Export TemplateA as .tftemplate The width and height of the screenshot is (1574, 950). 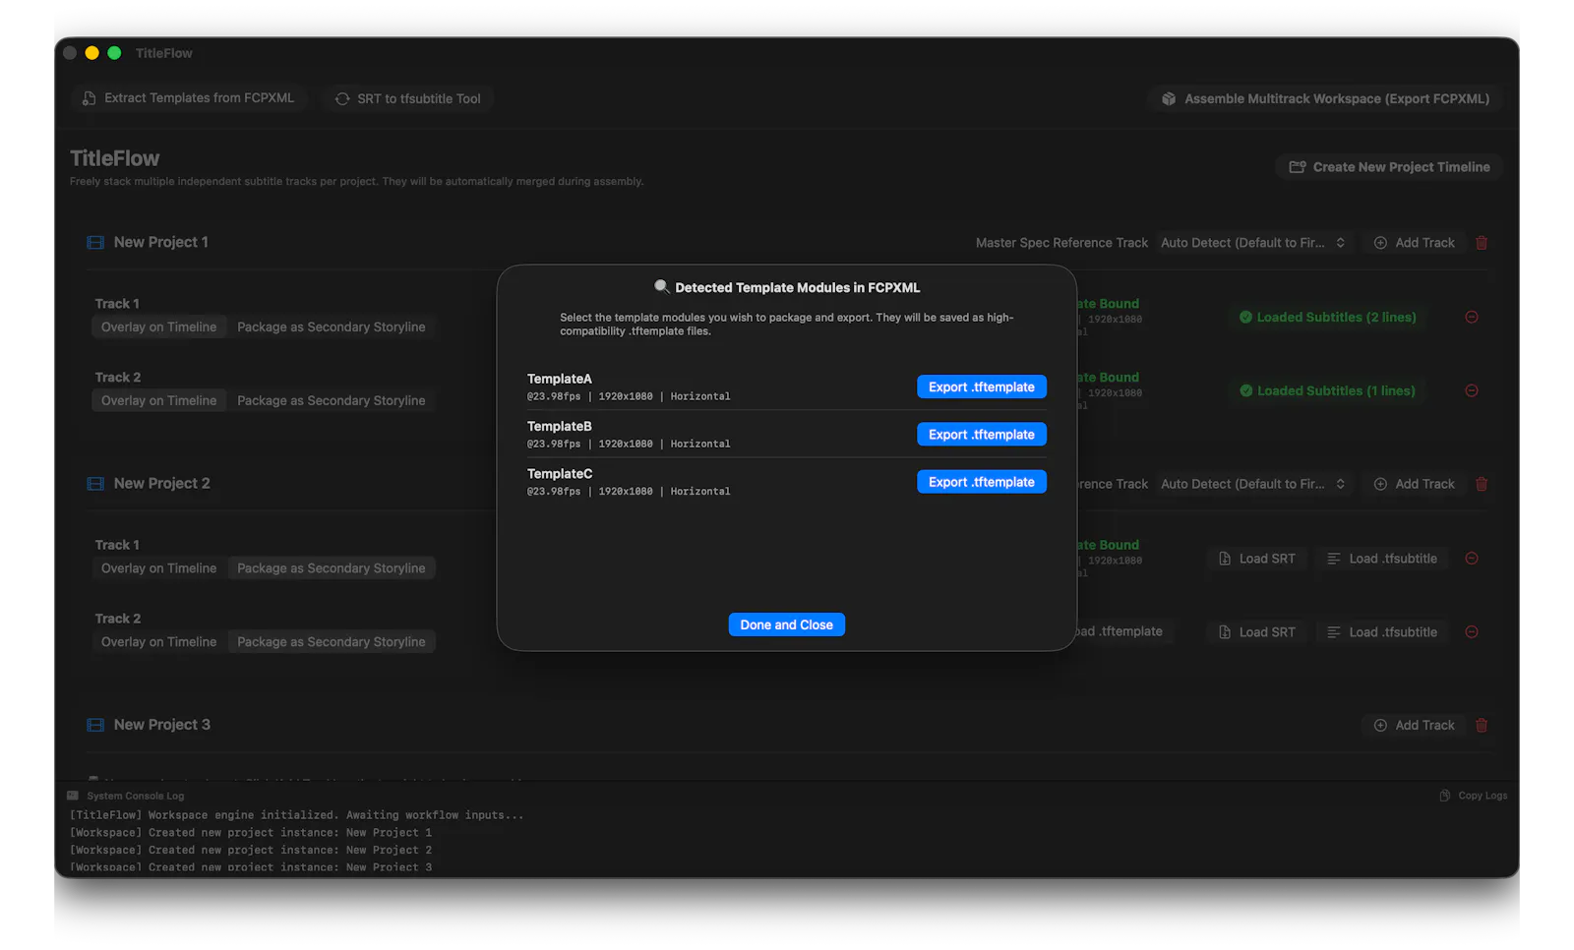coord(981,386)
